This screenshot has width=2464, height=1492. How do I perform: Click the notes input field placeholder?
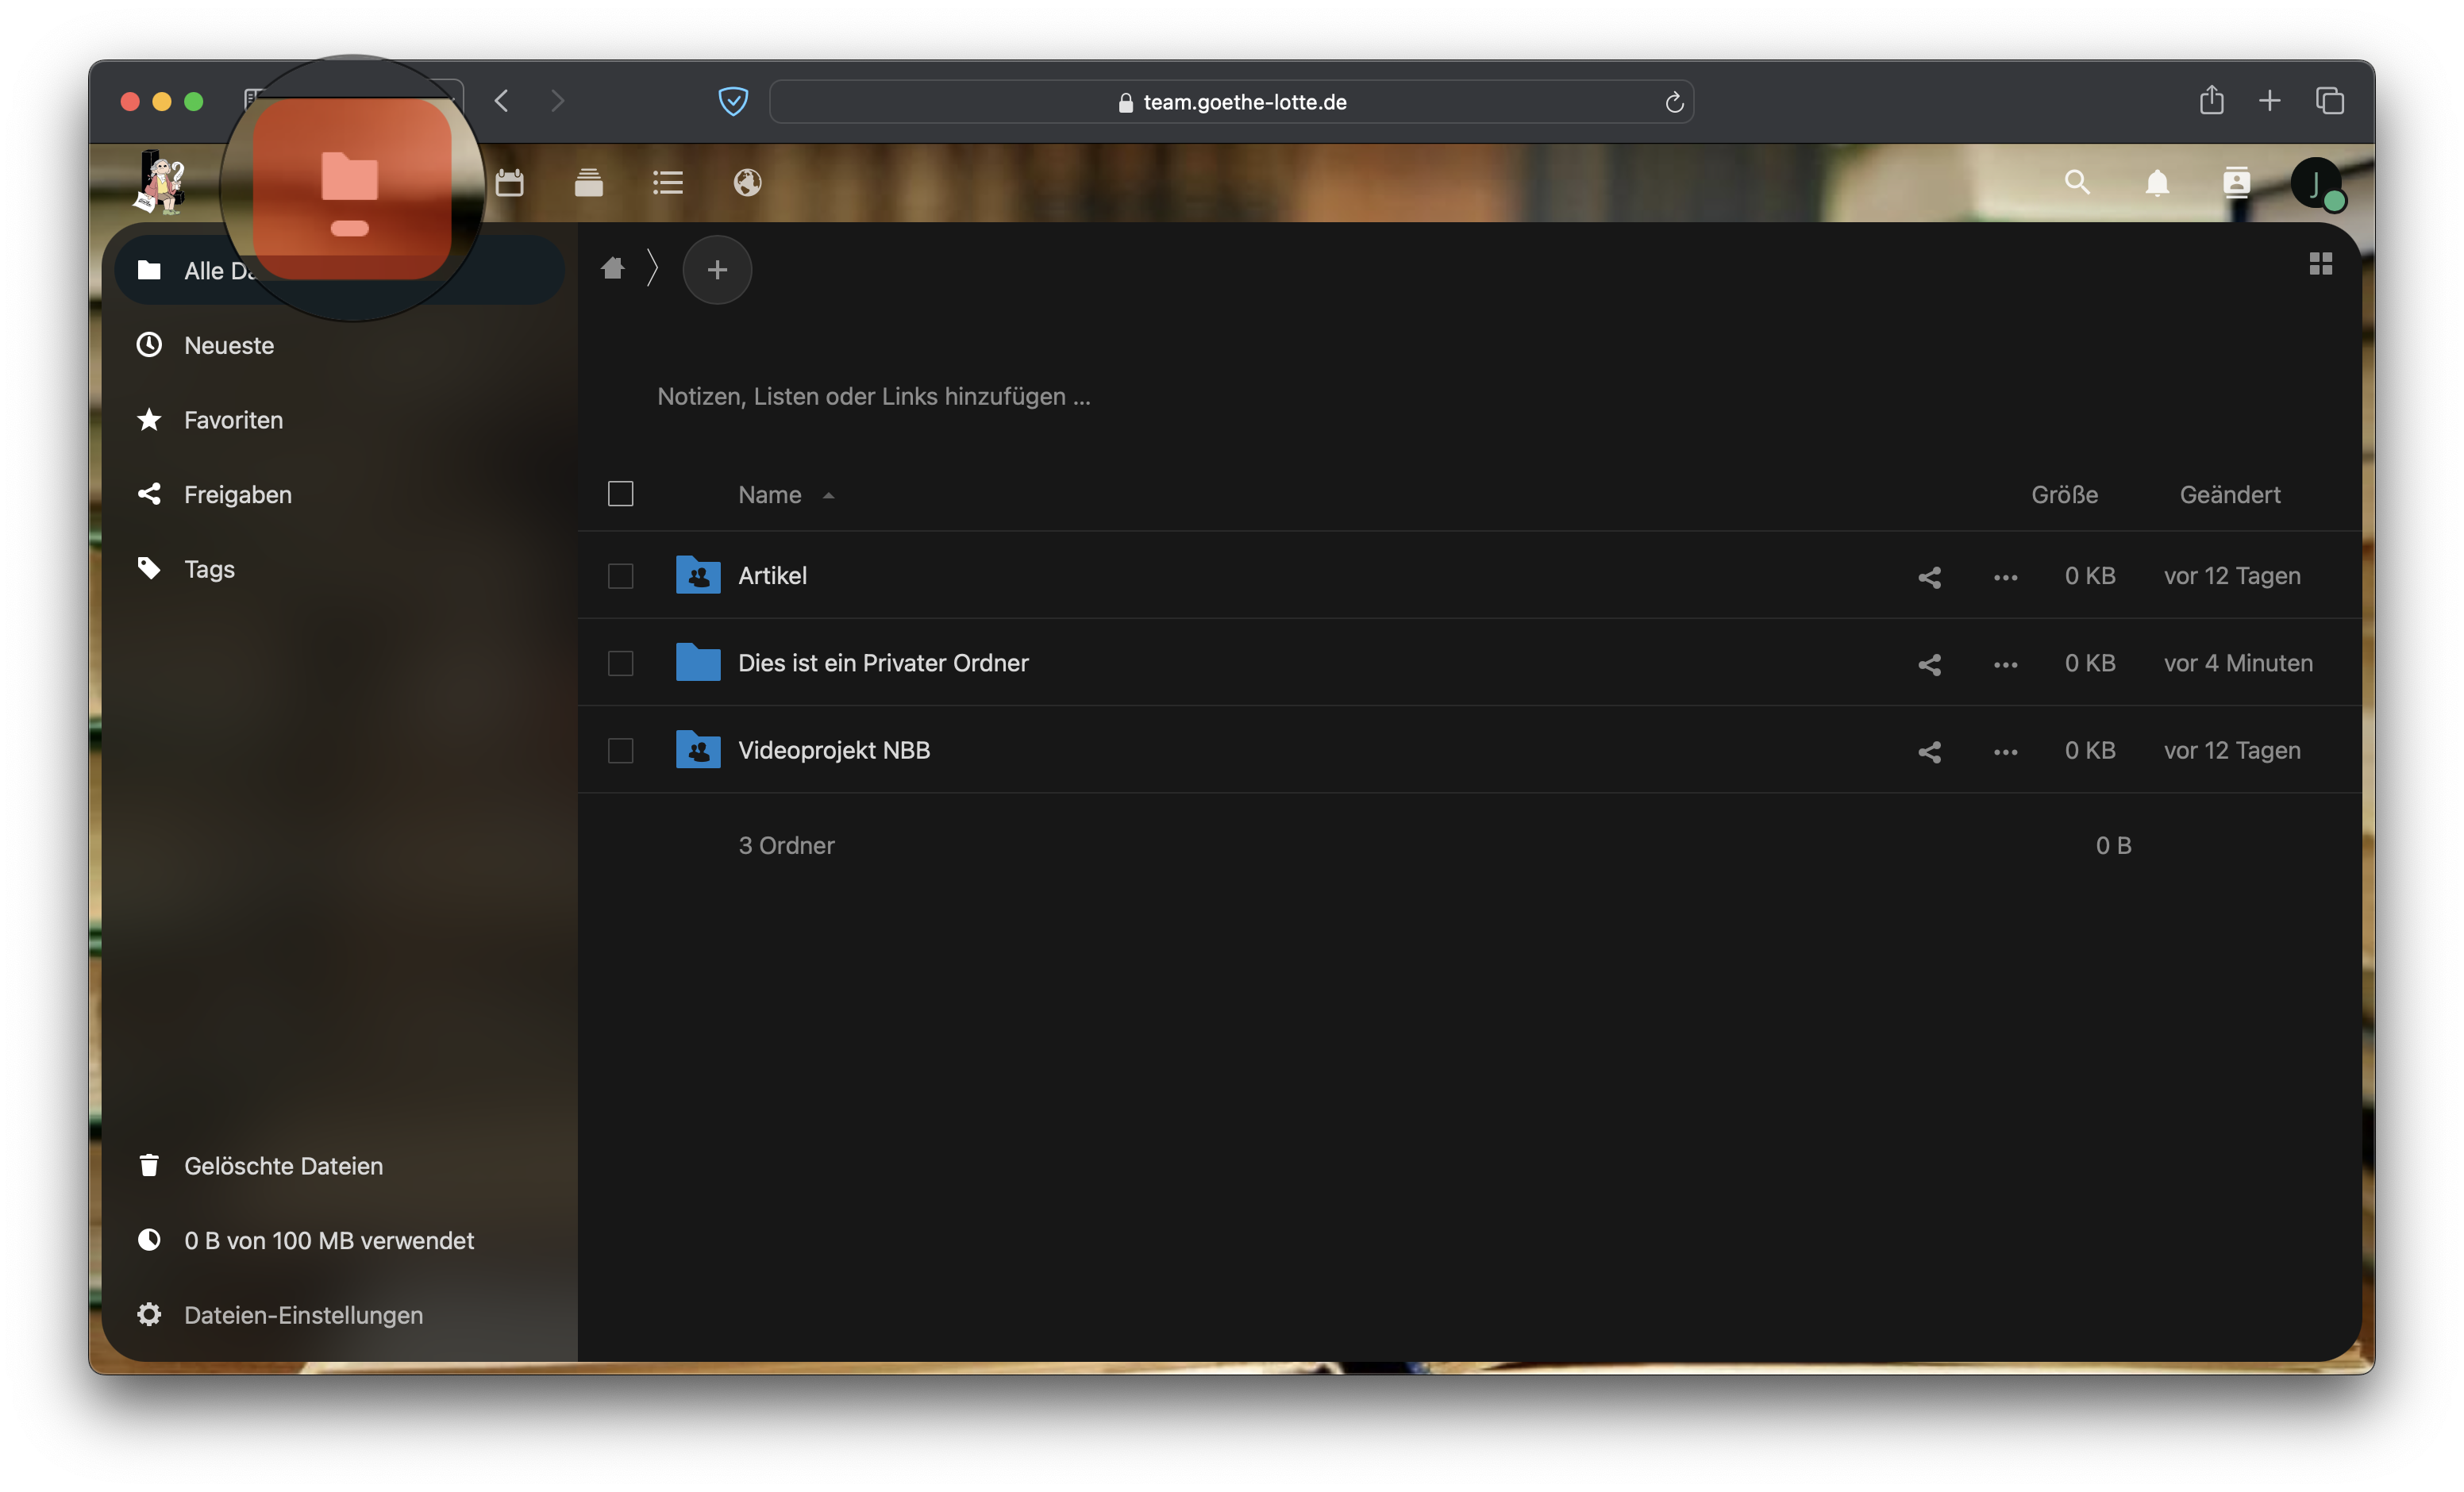tap(873, 397)
